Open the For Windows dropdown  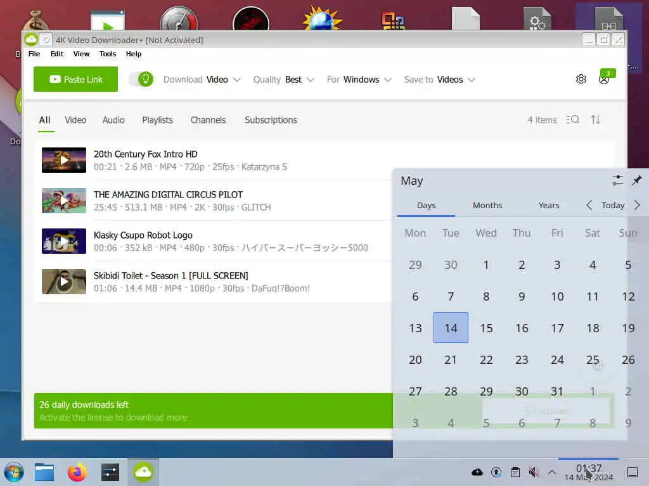[359, 79]
